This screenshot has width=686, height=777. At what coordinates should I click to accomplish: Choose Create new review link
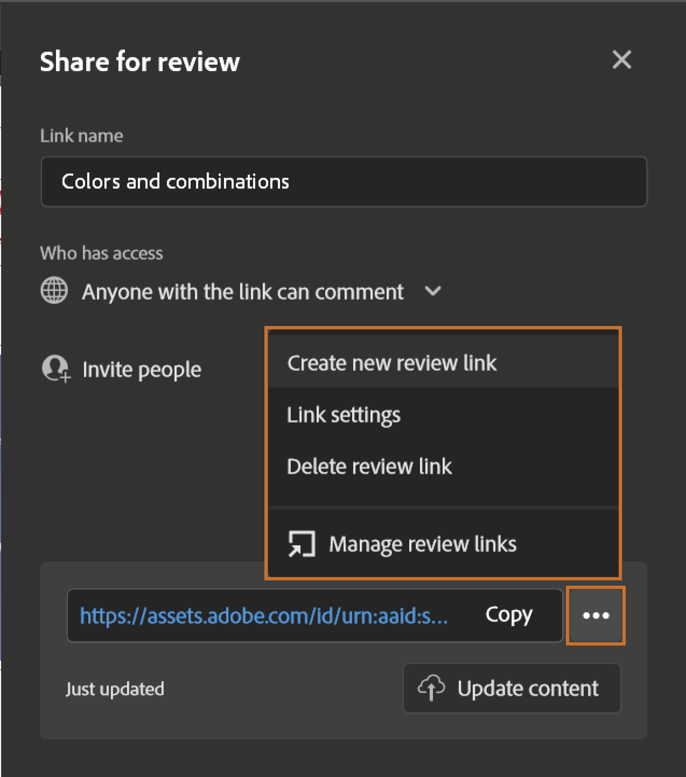tap(392, 363)
